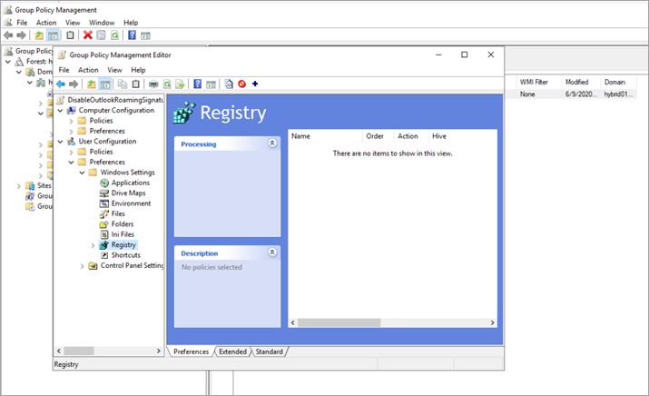This screenshot has width=649, height=396.
Task: Open the Action menu in Editor window
Action: 88,70
